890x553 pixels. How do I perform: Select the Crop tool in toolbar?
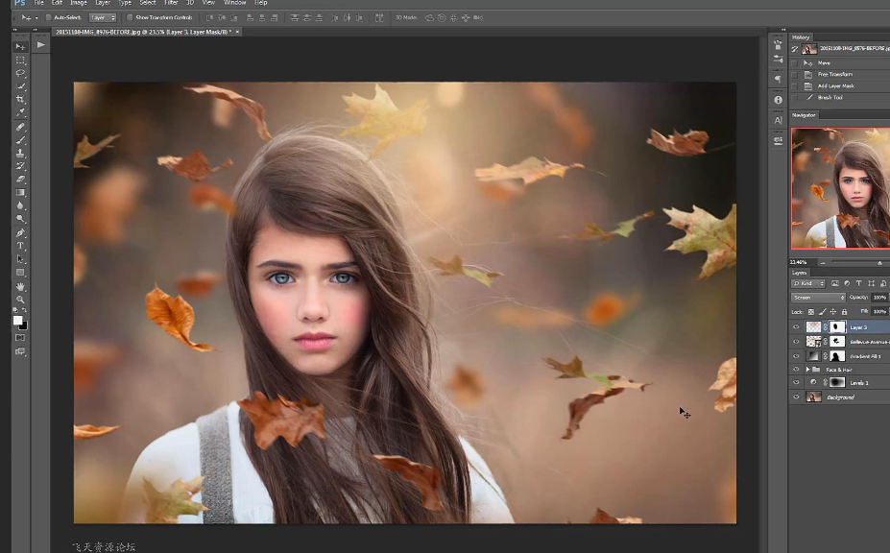(x=20, y=100)
